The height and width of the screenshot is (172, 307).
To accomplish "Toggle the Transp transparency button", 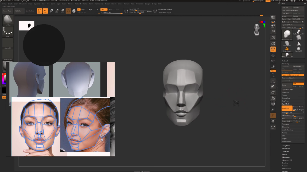I will 273,110.
